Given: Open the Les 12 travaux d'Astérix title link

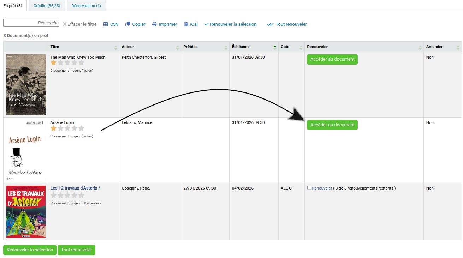Looking at the screenshot, I should coord(75,188).
